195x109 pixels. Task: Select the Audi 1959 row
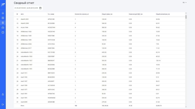point(100,85)
